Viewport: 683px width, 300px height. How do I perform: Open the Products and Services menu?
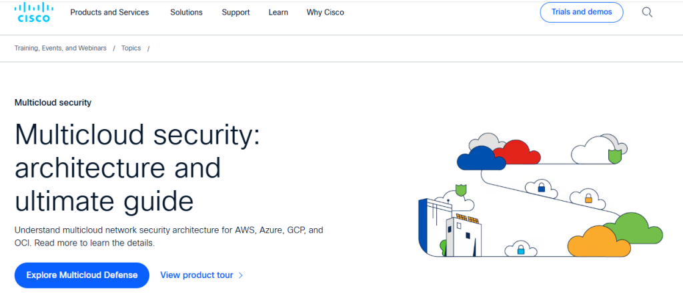[109, 13]
